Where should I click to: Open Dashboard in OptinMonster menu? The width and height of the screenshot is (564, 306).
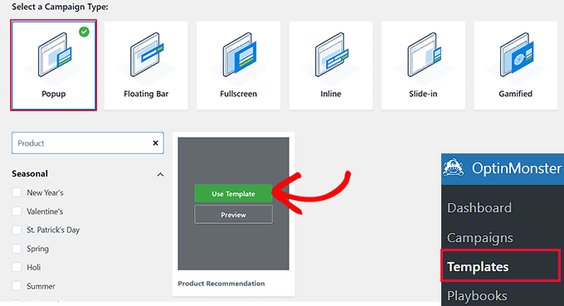point(479,208)
